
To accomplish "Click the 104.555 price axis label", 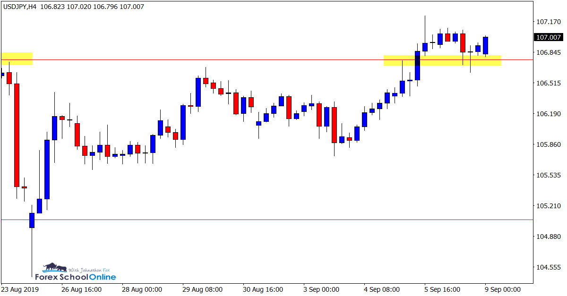I will (x=548, y=267).
